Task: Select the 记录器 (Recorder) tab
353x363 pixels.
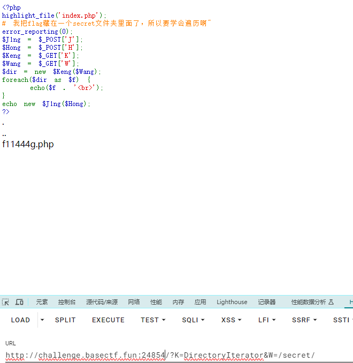Action: point(267,302)
